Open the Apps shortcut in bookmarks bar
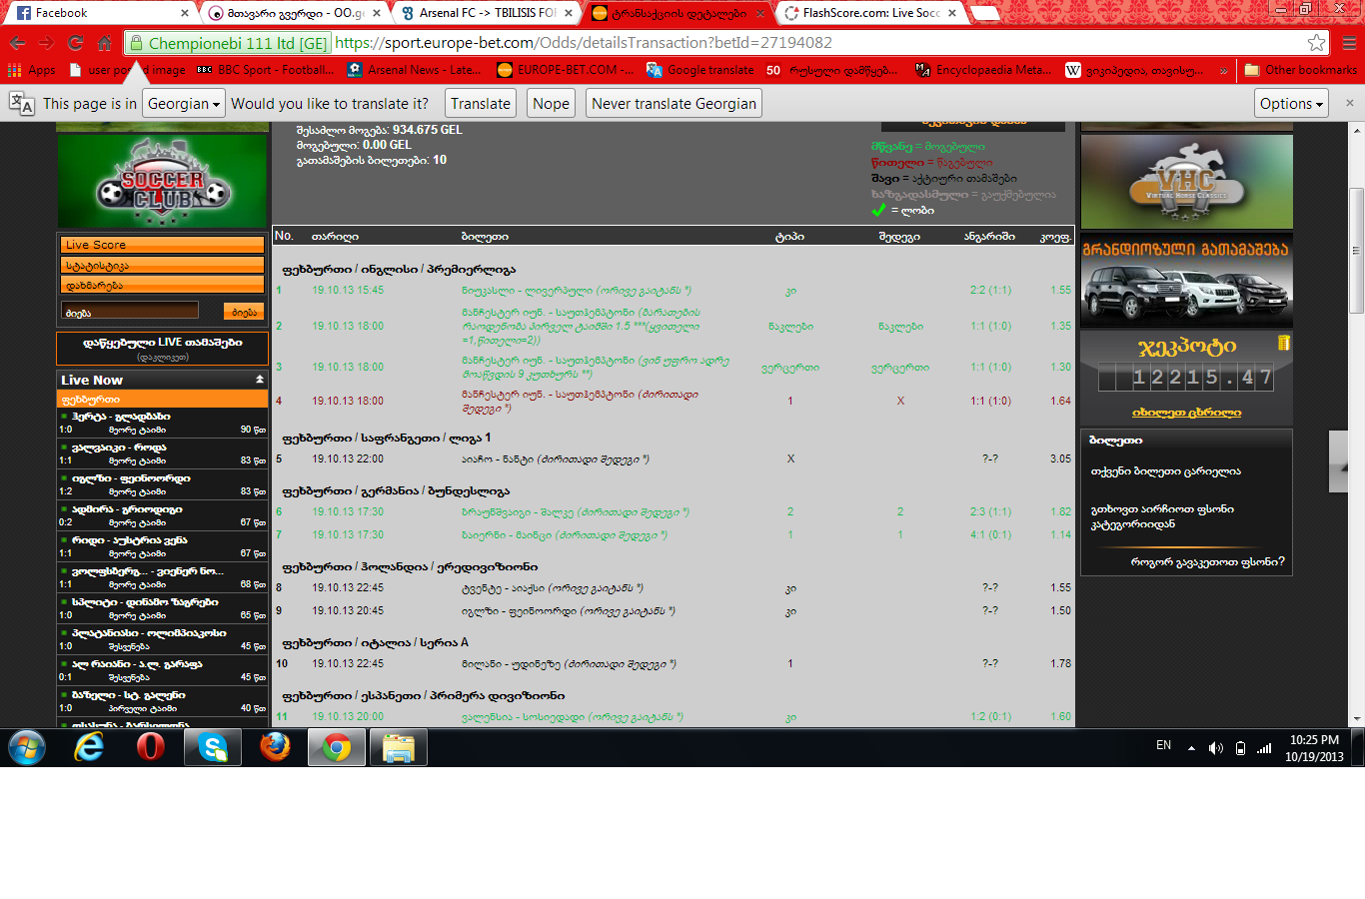This screenshot has height=899, width=1365. click(x=32, y=70)
